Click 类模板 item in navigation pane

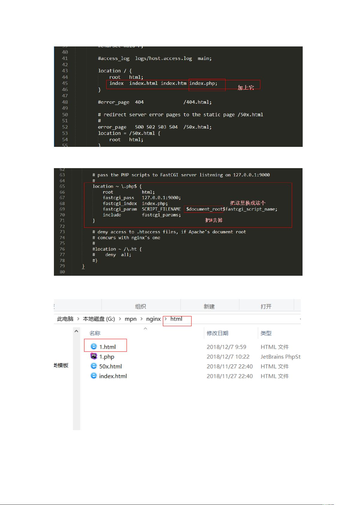coord(61,365)
